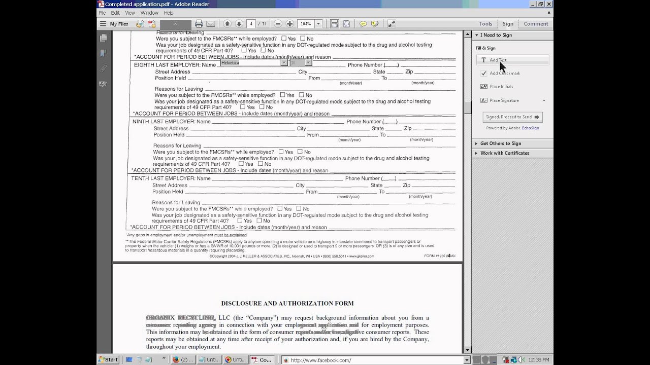Go to previous page arrow

pyautogui.click(x=227, y=24)
